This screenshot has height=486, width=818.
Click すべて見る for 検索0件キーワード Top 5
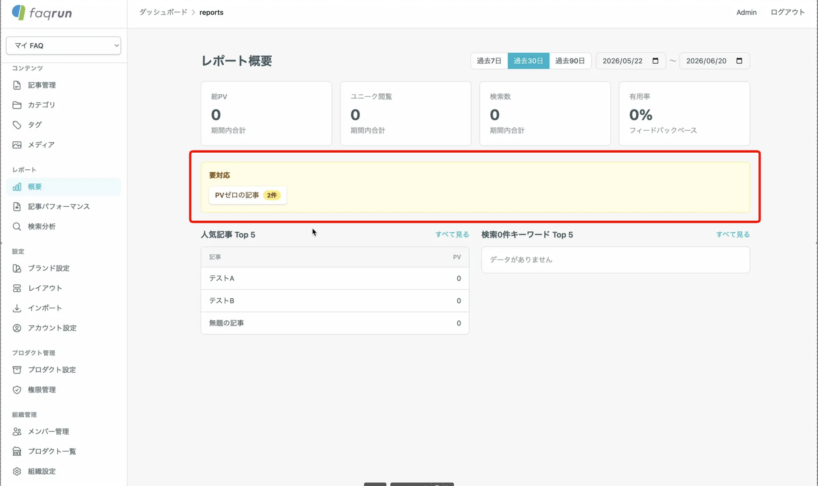coord(733,234)
